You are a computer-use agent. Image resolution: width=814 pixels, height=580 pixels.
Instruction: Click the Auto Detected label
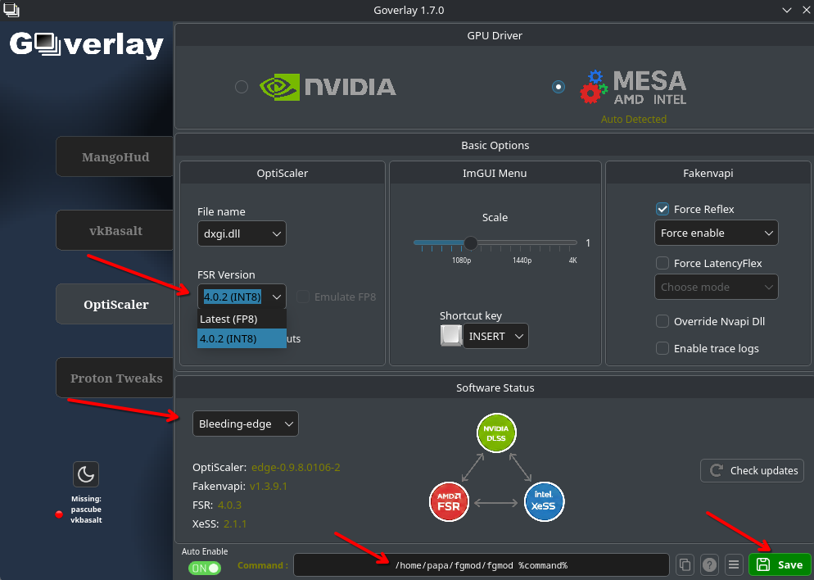[634, 120]
